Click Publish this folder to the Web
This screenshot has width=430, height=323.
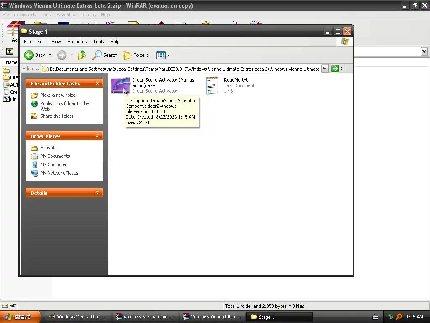(x=65, y=106)
